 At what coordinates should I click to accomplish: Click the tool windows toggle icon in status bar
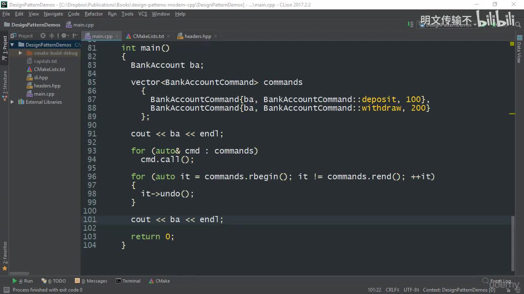coord(6,290)
